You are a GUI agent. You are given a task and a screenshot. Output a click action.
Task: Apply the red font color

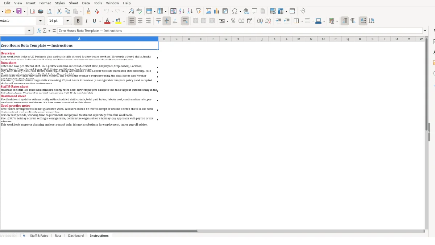point(107,21)
